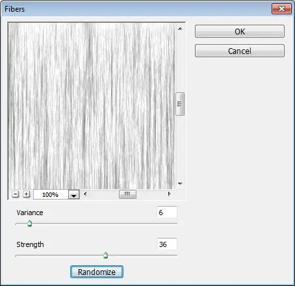Click the Cancel button
295x286 pixels.
click(240, 51)
